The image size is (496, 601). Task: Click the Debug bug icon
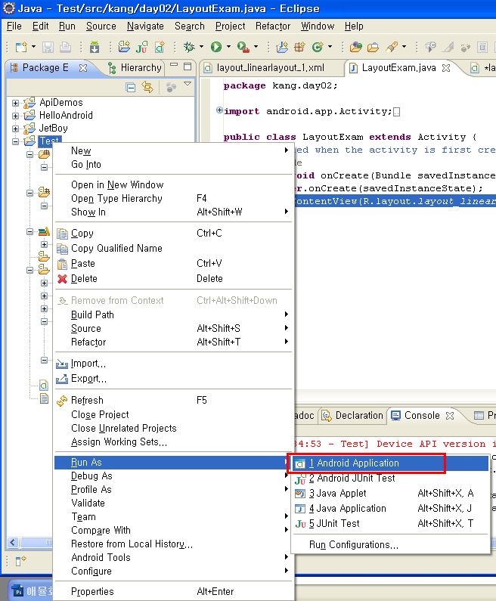(189, 47)
